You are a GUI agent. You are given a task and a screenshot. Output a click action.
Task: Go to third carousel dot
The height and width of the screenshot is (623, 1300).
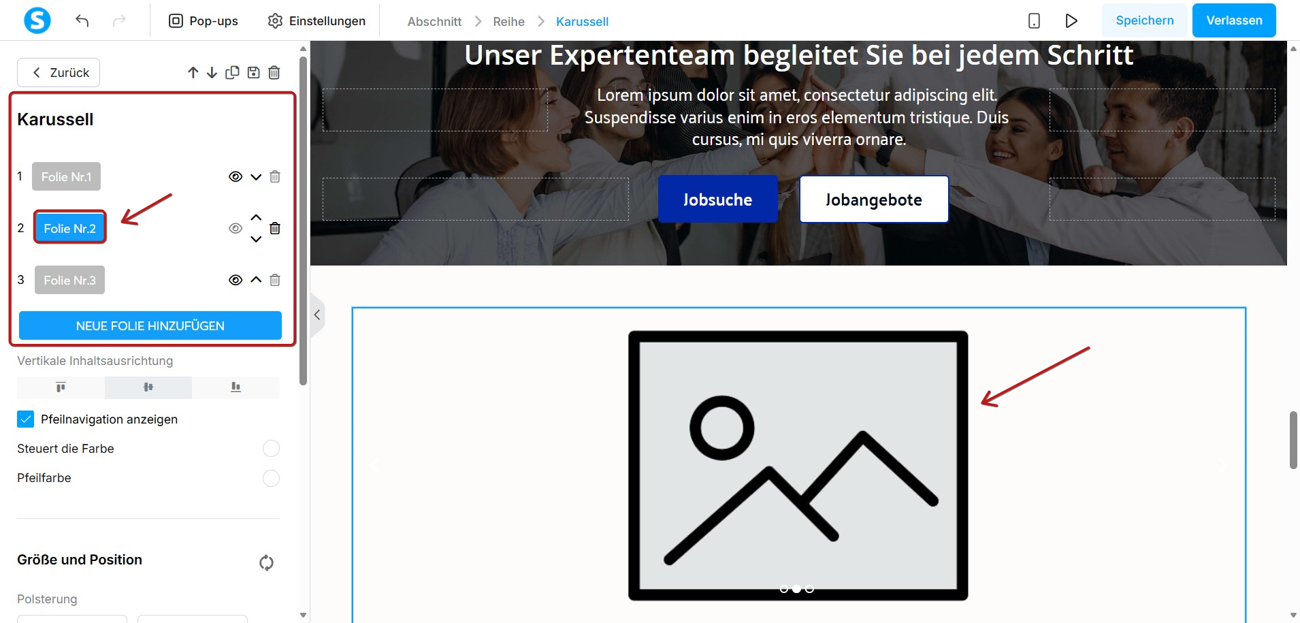coord(809,589)
